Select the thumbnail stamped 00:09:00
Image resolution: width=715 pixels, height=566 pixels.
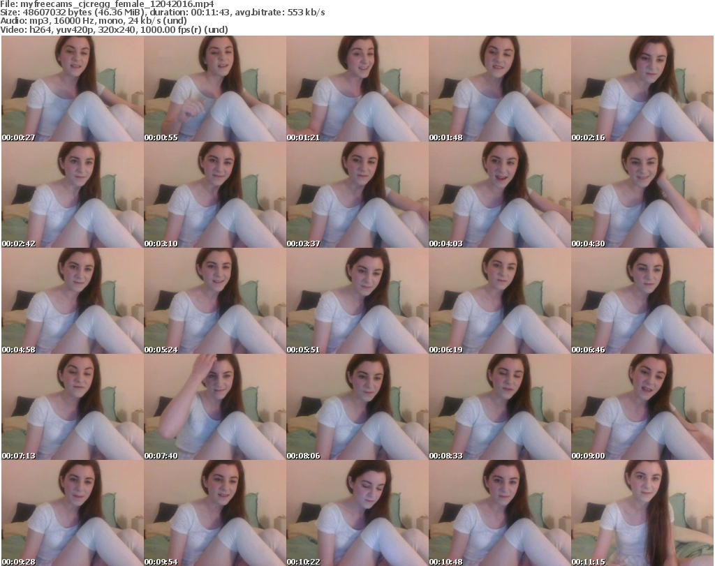click(642, 407)
